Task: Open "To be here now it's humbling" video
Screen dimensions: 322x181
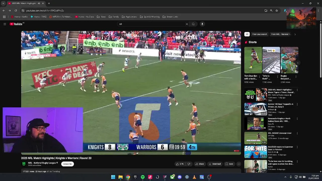Action: [256, 166]
